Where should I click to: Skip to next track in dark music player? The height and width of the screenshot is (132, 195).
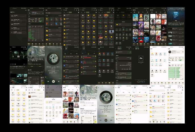click(59, 81)
